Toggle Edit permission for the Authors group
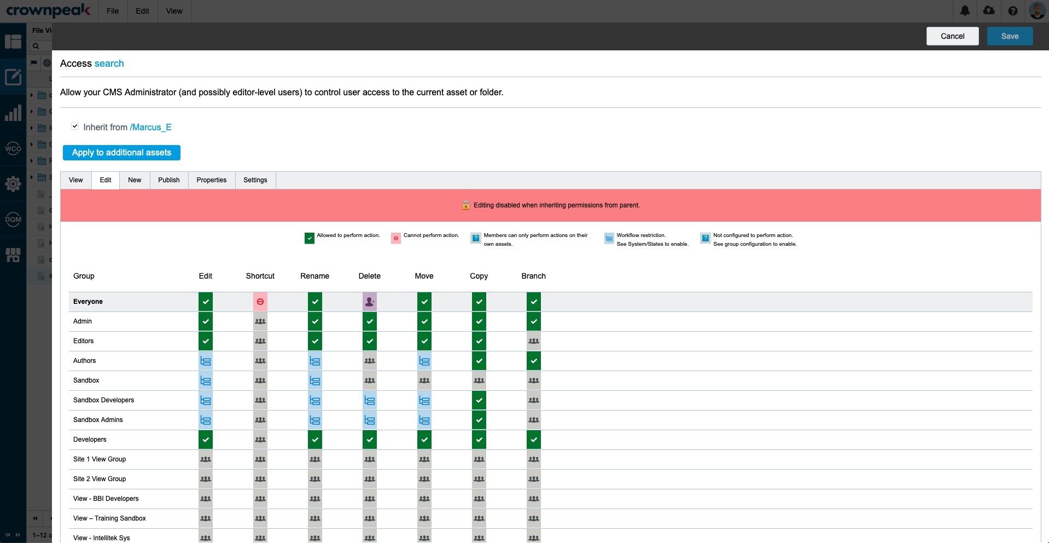This screenshot has width=1049, height=543. (205, 360)
